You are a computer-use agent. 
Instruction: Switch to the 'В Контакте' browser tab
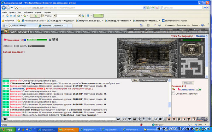tap(53, 26)
